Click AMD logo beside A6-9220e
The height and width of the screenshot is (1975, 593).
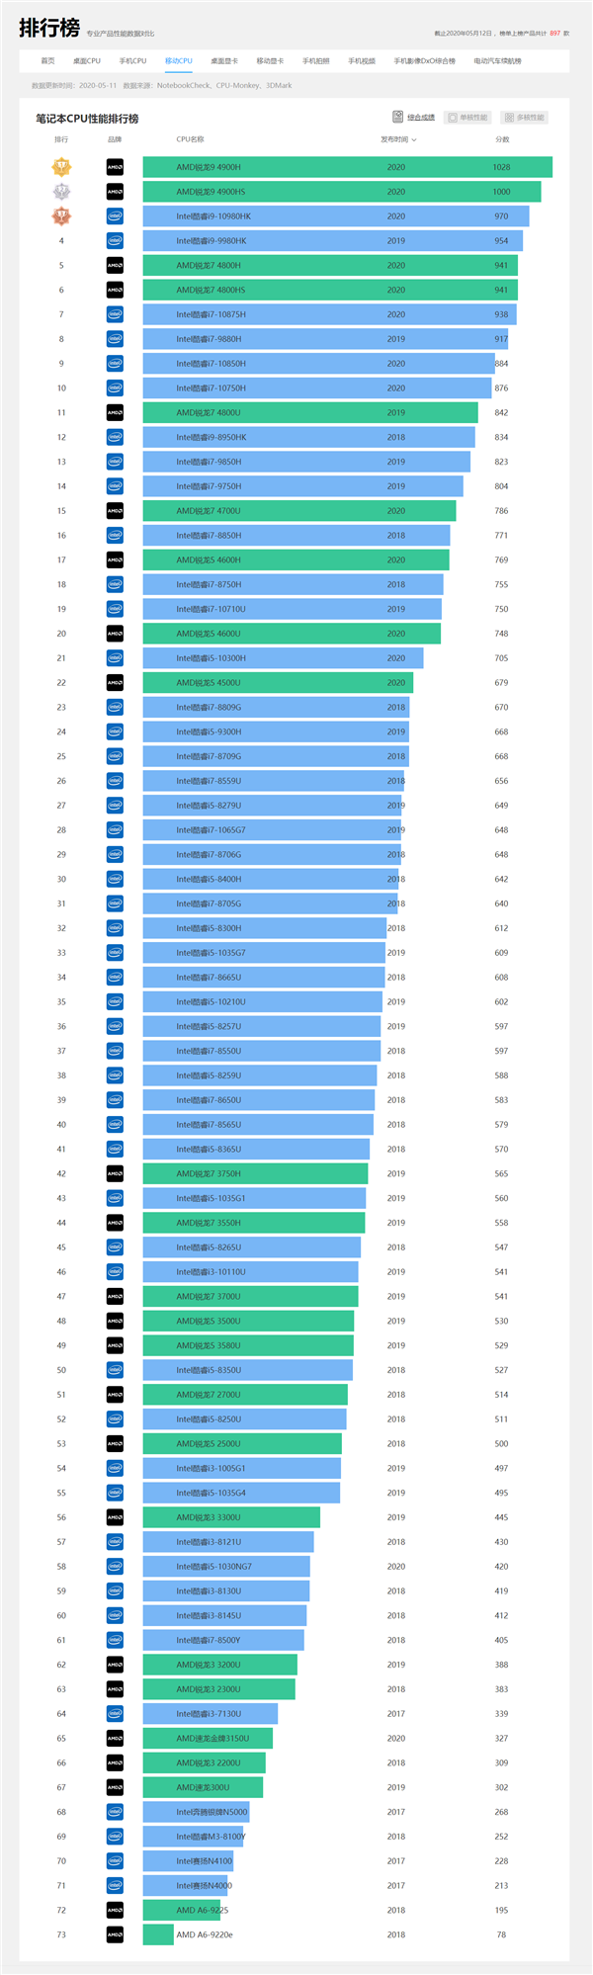(x=115, y=1934)
